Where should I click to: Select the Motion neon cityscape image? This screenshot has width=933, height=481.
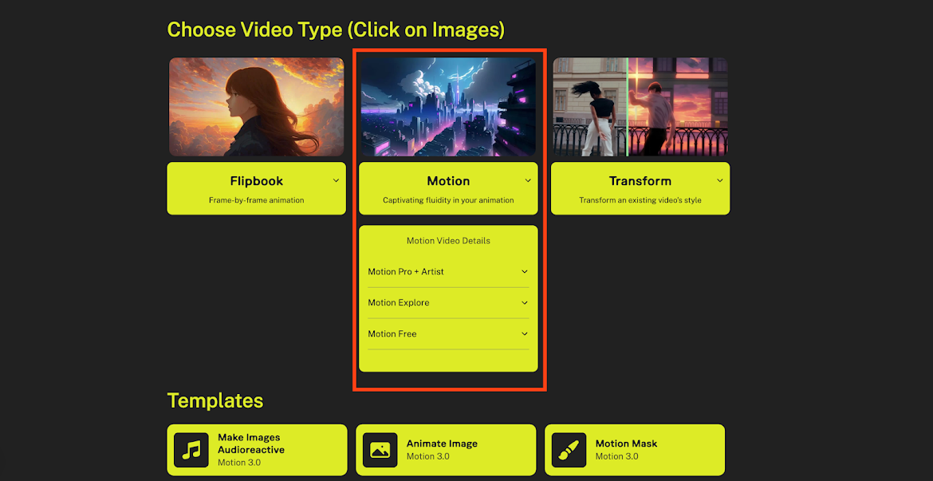(448, 107)
